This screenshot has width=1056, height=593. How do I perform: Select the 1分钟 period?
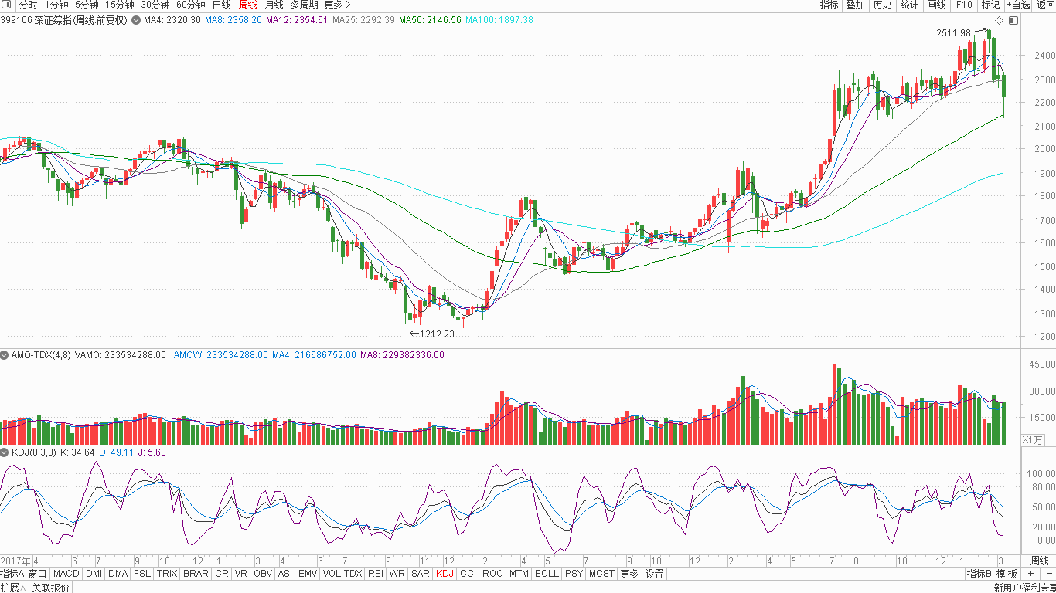(56, 5)
